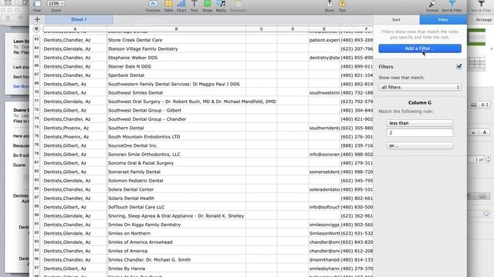Select the Filter tab

tap(443, 20)
